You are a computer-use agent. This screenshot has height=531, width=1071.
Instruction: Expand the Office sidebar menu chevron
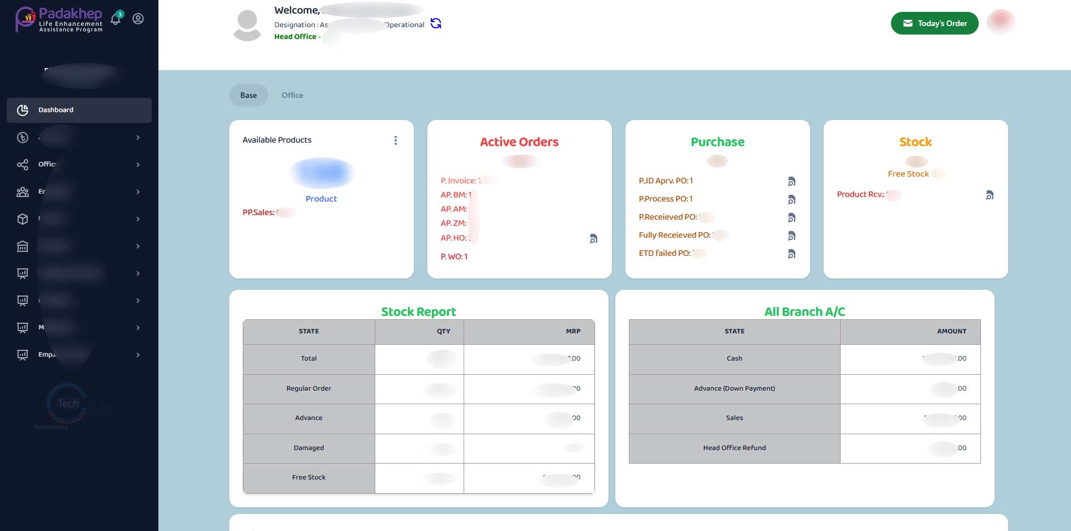point(138,165)
